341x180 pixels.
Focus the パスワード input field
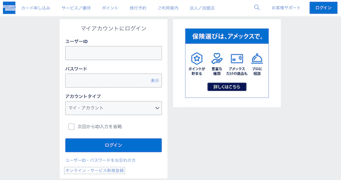pyautogui.click(x=113, y=80)
